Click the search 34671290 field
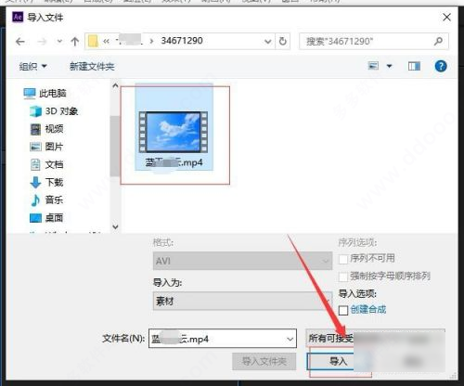The height and width of the screenshot is (386, 464). (x=374, y=41)
